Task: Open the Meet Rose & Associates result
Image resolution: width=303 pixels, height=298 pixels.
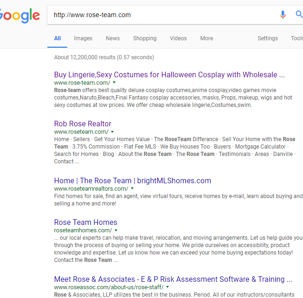Action: [x=173, y=279]
